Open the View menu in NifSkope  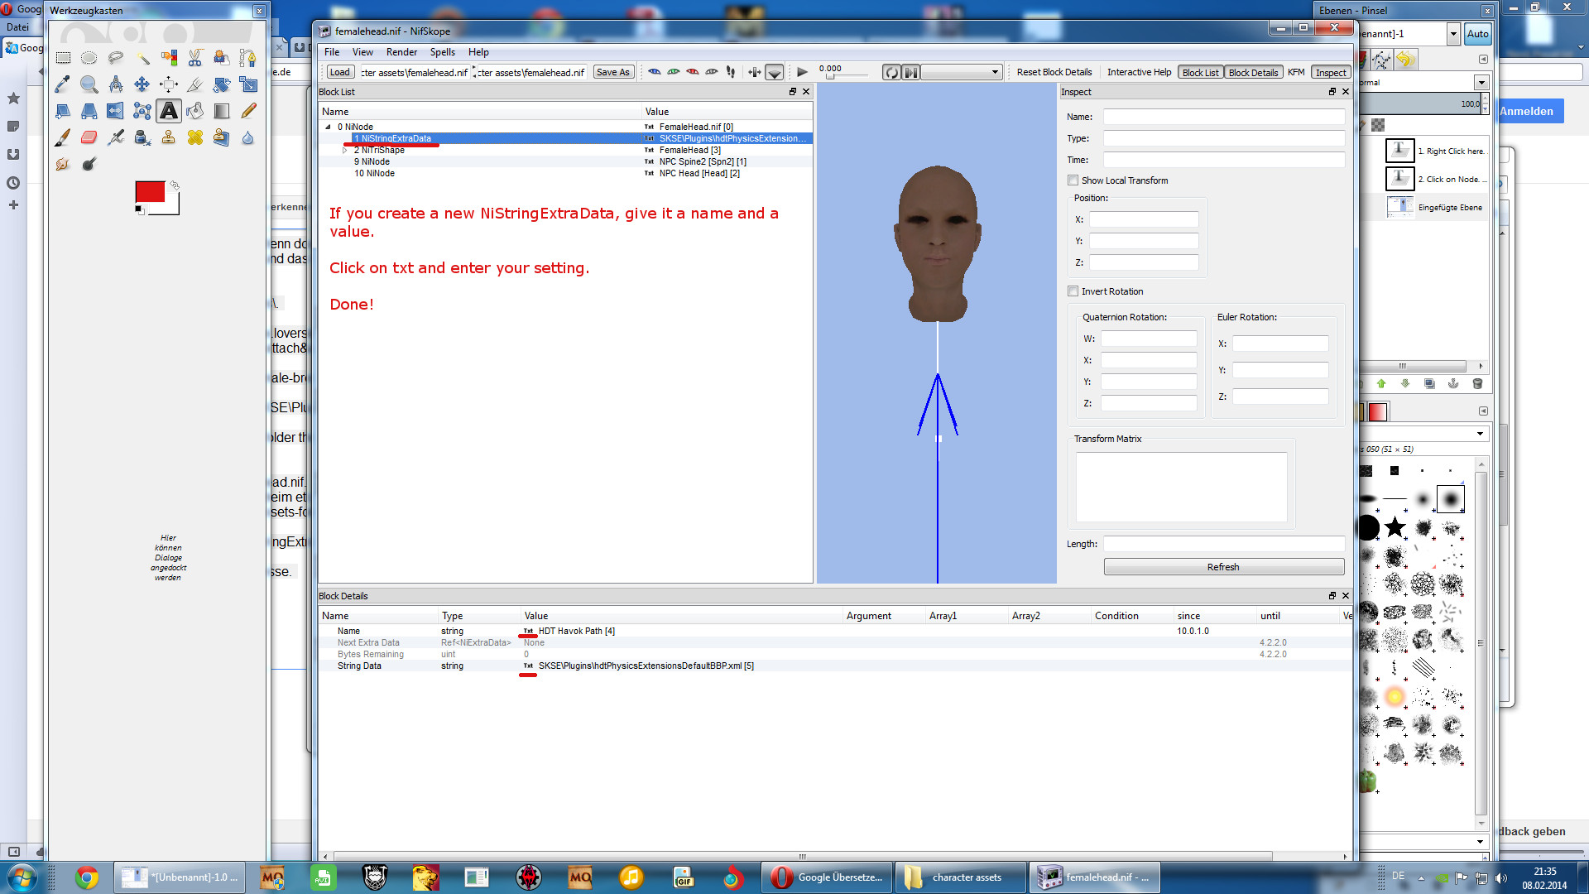(x=362, y=52)
